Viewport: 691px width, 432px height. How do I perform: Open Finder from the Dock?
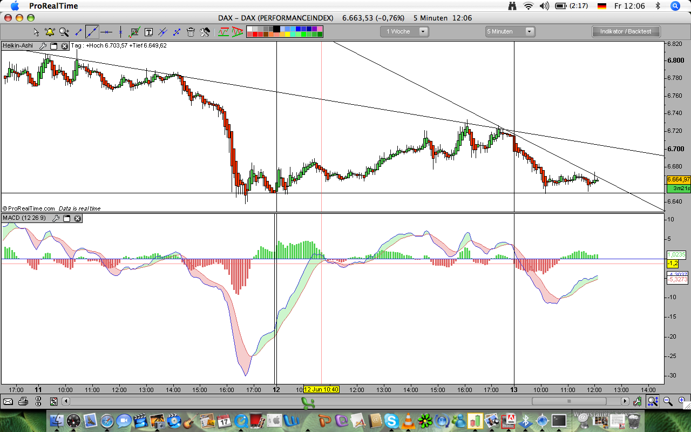click(x=57, y=421)
